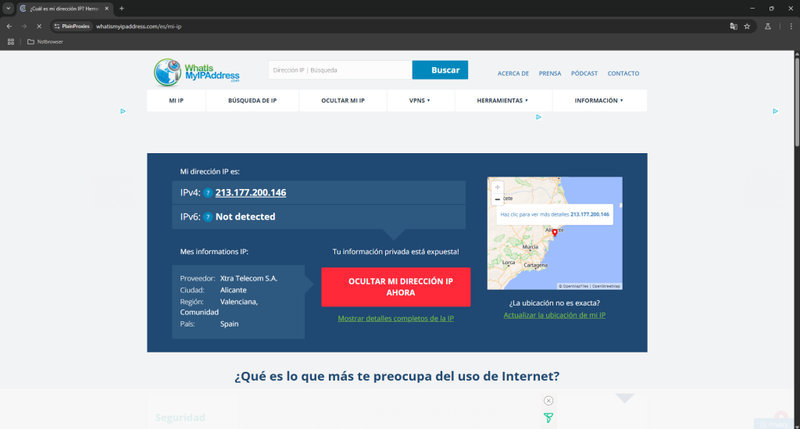The width and height of the screenshot is (800, 429).
Task: Collapse the bottom ad banner arrow
Action: click(x=624, y=398)
